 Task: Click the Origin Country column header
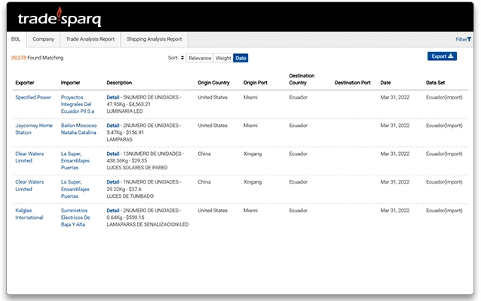coord(213,83)
